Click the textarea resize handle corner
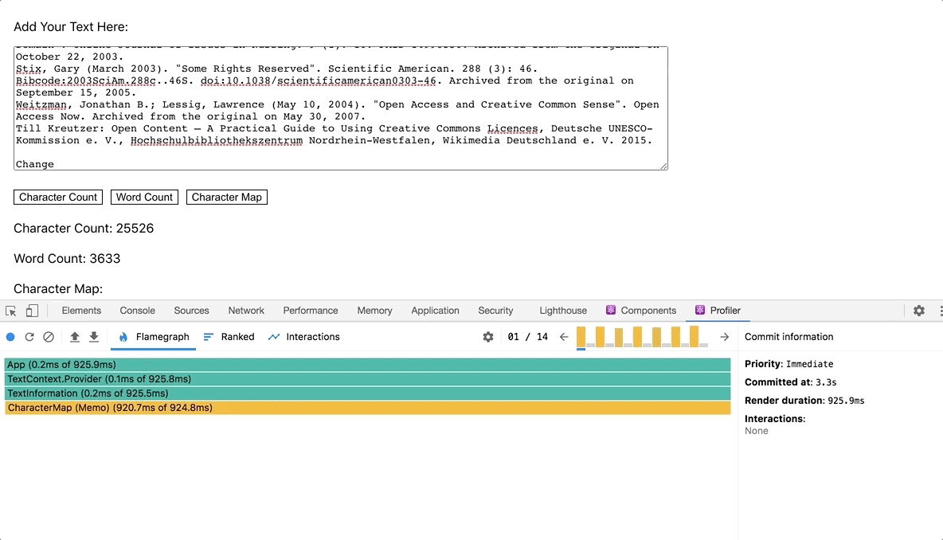943x540 pixels. point(663,166)
